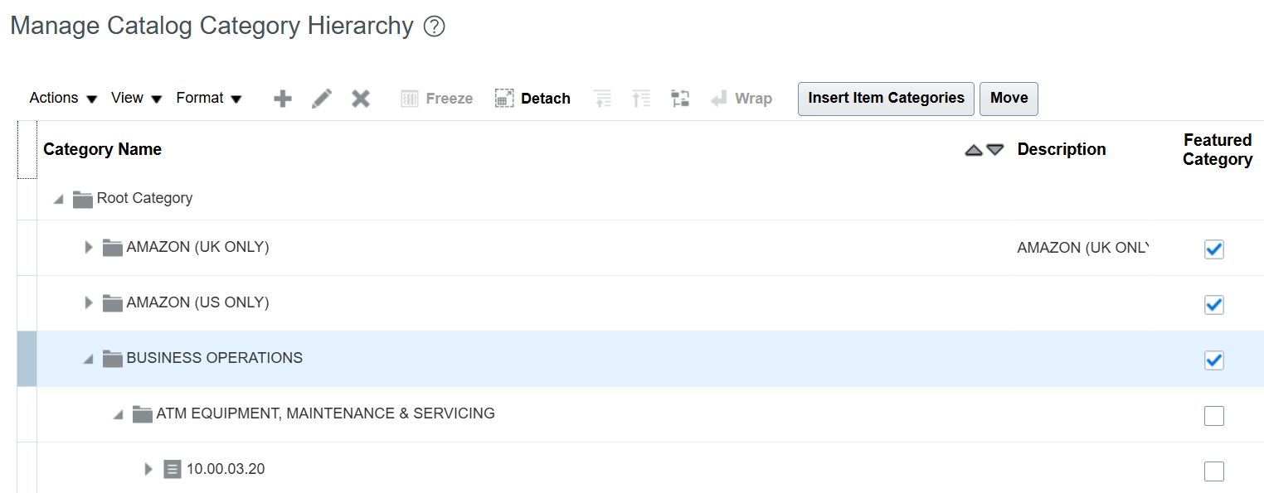1264x493 pixels.
Task: Expand the 10.00.03.20 category node
Action: [x=148, y=468]
